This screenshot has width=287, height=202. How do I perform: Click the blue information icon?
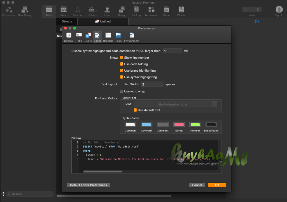tap(257, 22)
